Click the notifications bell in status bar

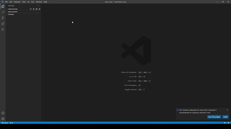(228, 123)
